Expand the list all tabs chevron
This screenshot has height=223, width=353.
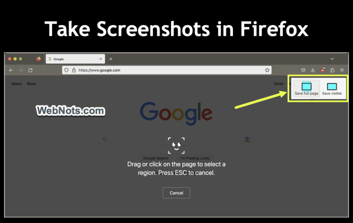point(332,59)
